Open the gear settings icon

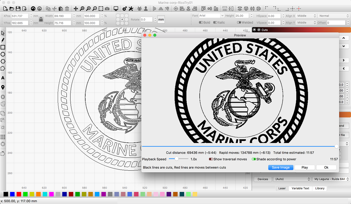click(x=125, y=9)
